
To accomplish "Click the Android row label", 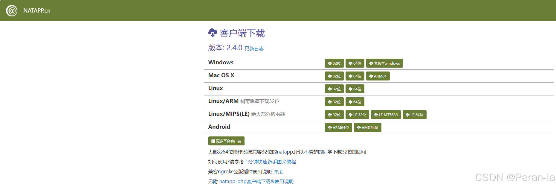I will (x=219, y=127).
